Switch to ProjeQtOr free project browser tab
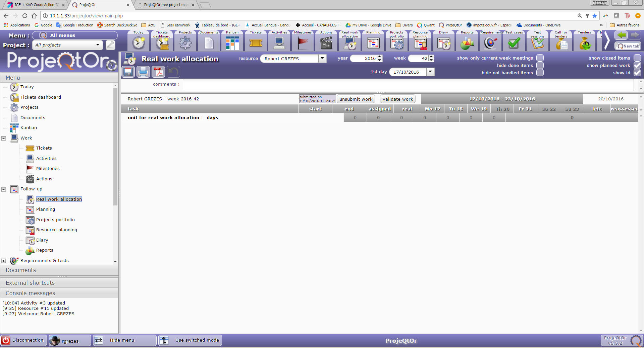644x348 pixels. 166,5
